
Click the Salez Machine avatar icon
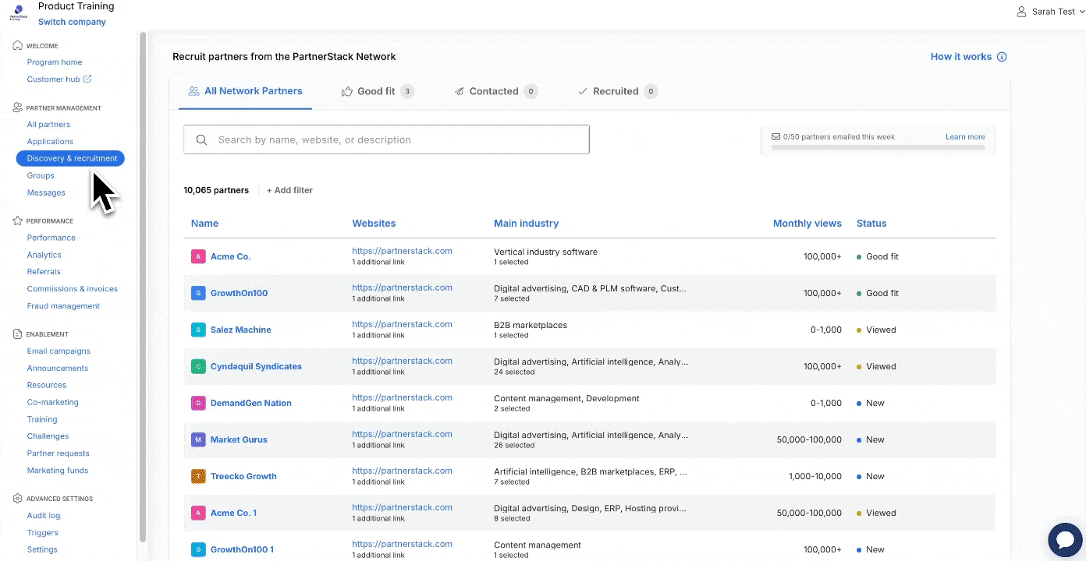[x=198, y=330]
